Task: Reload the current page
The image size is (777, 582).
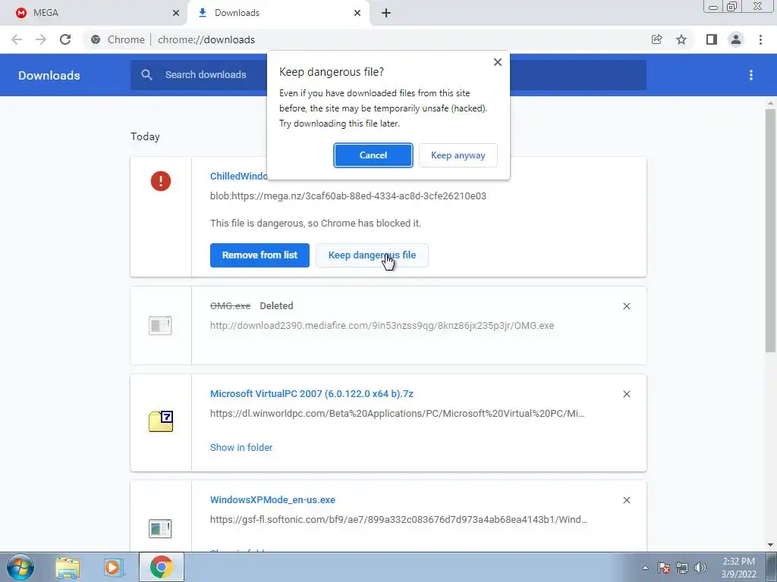Action: [x=65, y=39]
